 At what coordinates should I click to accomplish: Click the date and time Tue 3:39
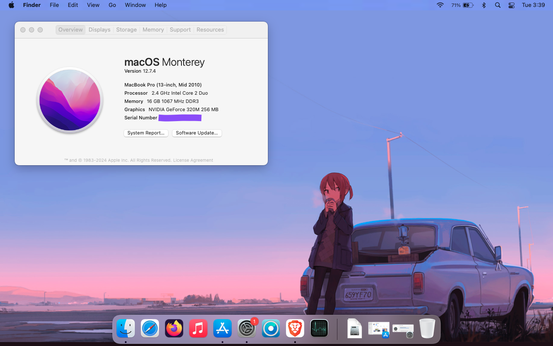(x=534, y=5)
